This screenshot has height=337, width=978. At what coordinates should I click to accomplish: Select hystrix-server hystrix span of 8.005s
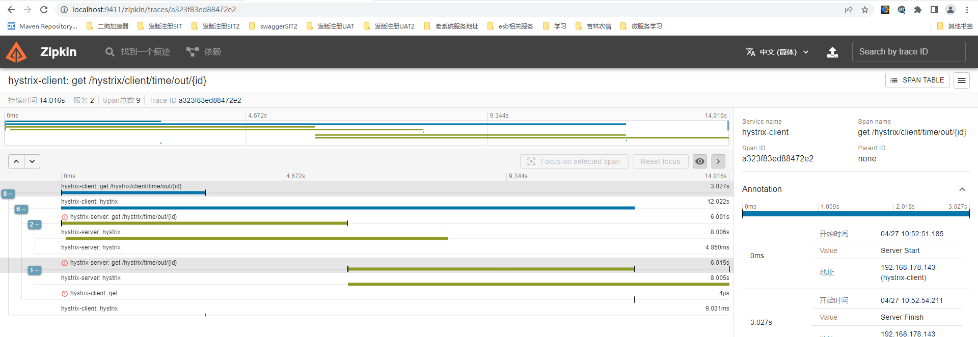395,280
